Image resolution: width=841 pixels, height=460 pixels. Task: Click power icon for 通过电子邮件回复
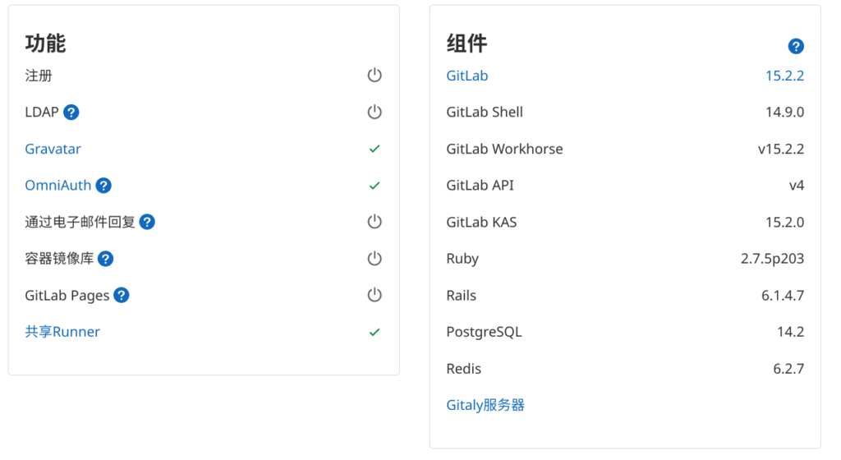coord(375,222)
